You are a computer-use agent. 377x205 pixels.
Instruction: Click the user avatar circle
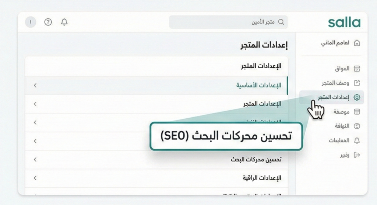point(31,22)
